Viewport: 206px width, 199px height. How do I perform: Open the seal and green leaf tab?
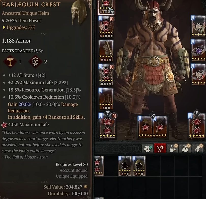pos(147,148)
